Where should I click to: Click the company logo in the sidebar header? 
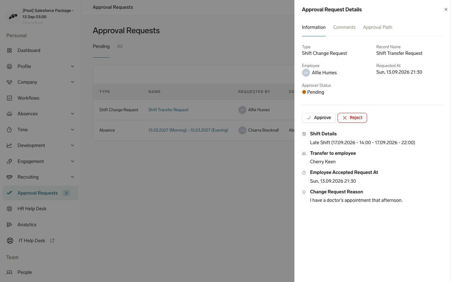13,16
